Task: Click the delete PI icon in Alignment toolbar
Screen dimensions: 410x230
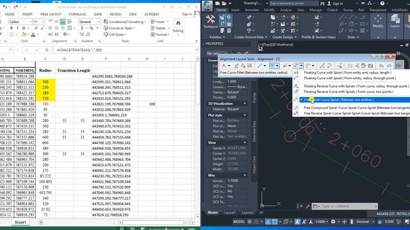Action: point(243,66)
